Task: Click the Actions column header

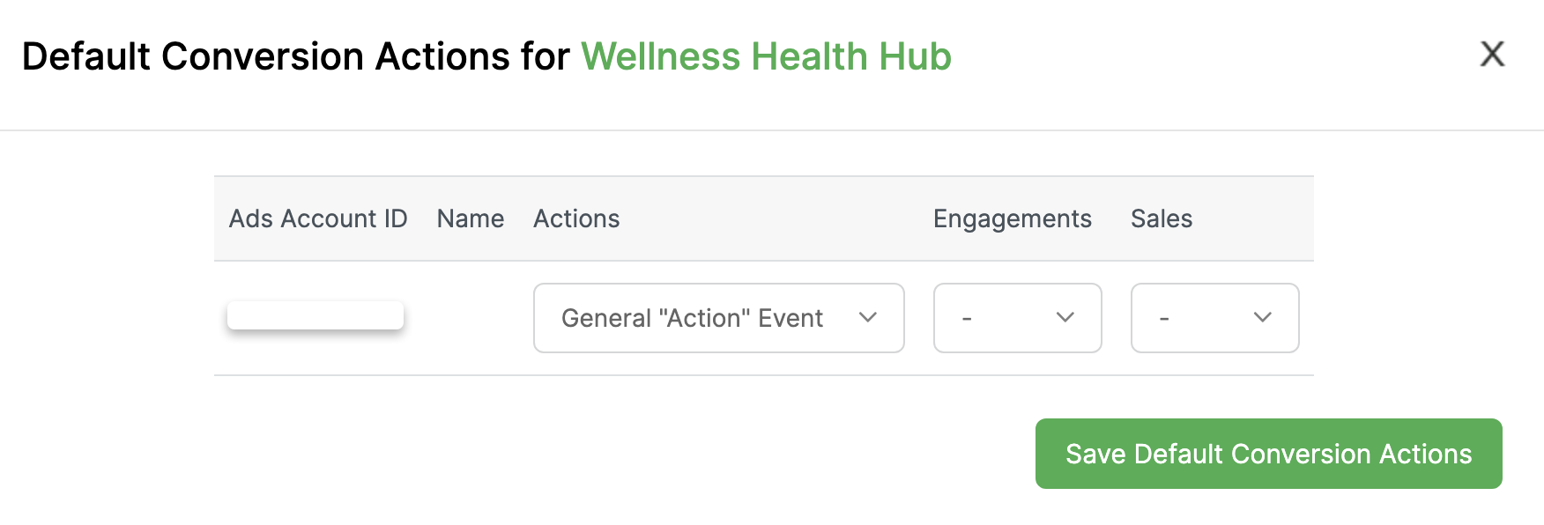Action: click(x=576, y=218)
